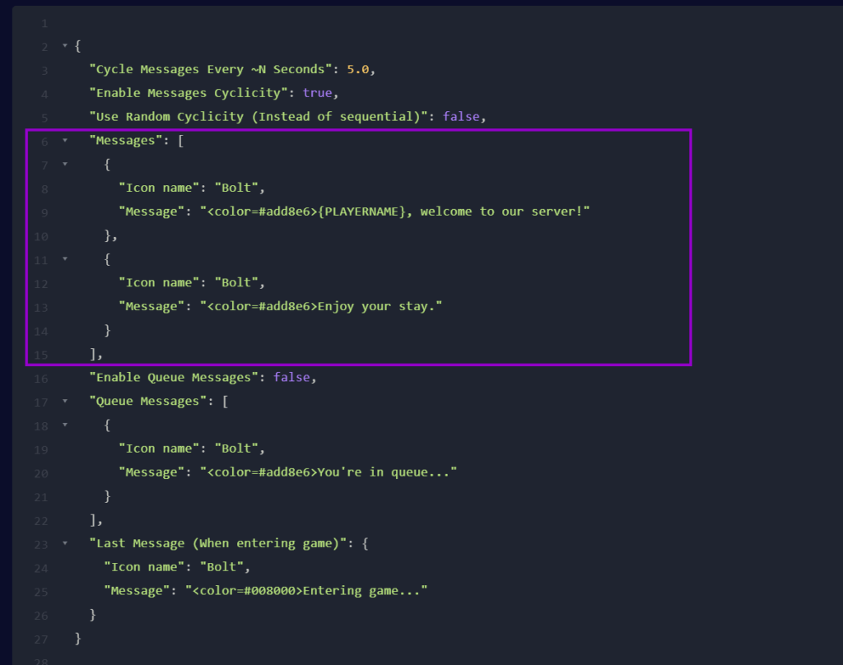Click the closing brace on line 14
Screen dimensions: 843x665
(107, 330)
